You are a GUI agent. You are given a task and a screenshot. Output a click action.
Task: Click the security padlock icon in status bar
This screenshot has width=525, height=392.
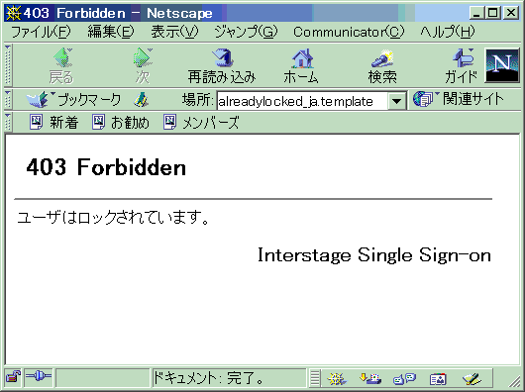click(14, 377)
